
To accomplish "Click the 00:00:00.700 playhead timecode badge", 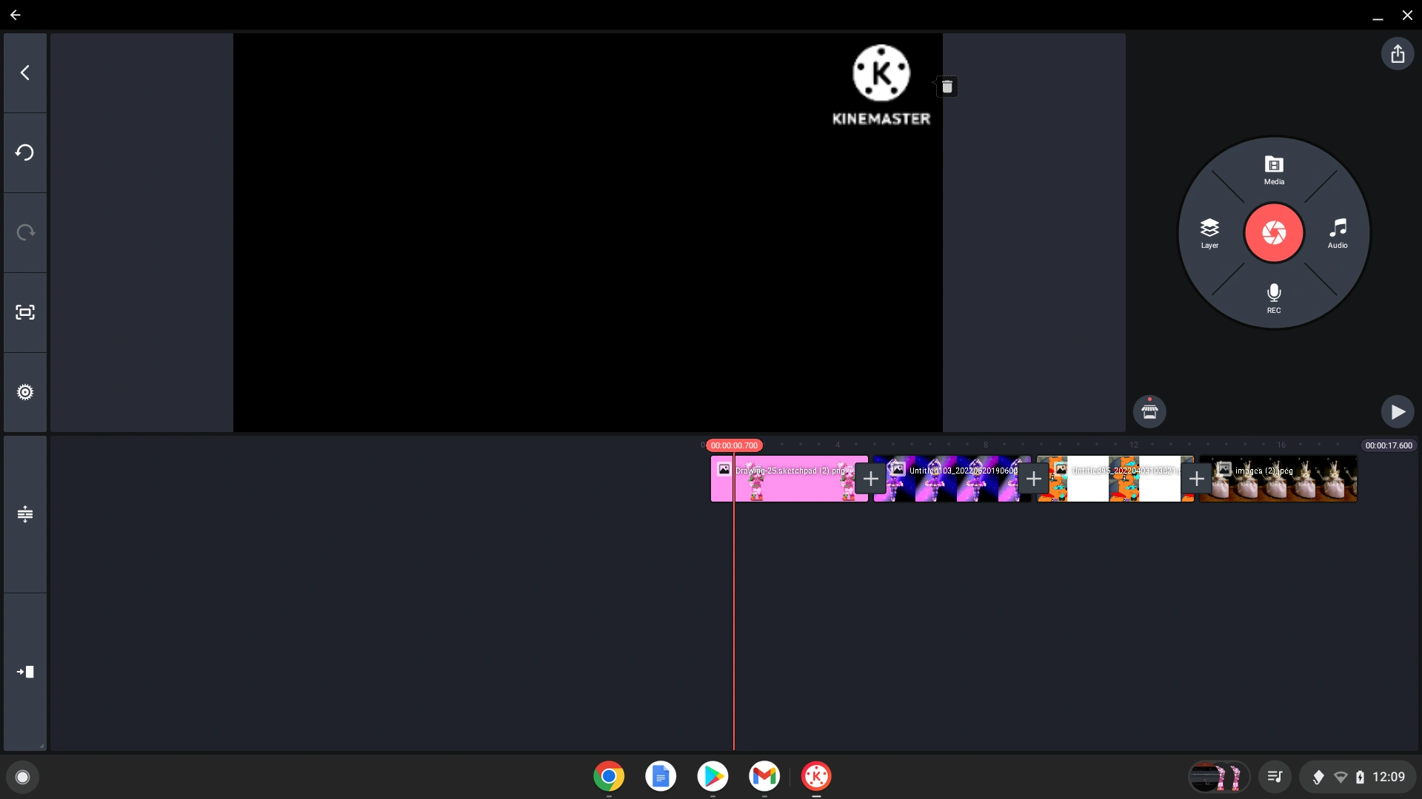I will coord(734,445).
